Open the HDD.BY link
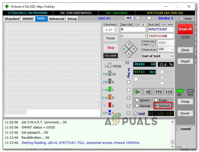 click(104, 18)
